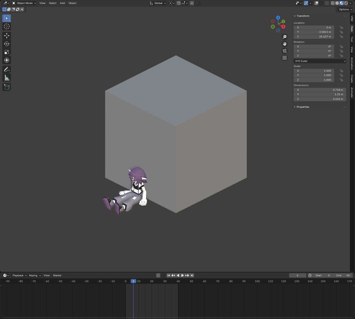
Task: Select the combined Transform tool
Action: click(6, 60)
